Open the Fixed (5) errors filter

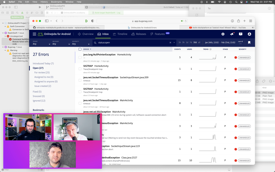(x=37, y=92)
